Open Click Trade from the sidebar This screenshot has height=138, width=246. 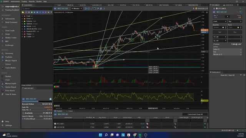pos(10,31)
